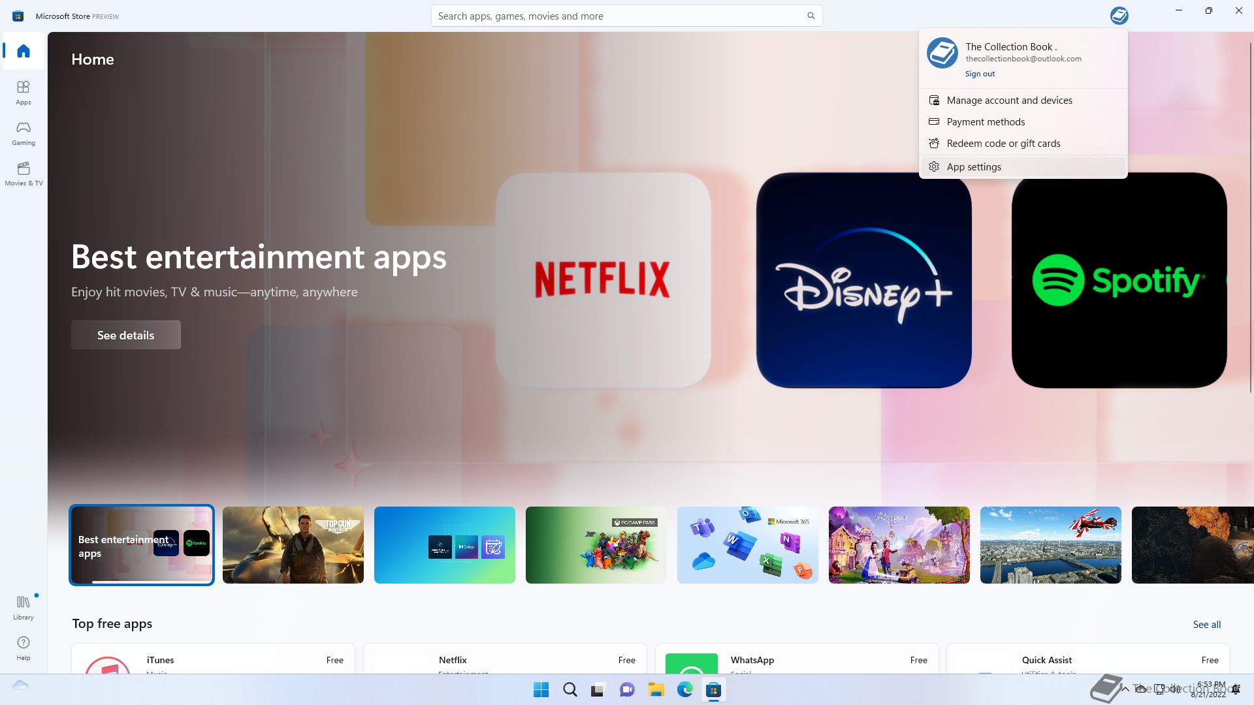Click the WhatsApp app icon in Top free apps
Viewport: 1254px width, 705px height.
click(691, 663)
